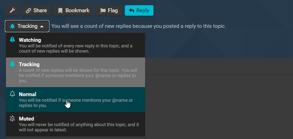Image resolution: width=293 pixels, height=139 pixels.
Task: Bookmark this topic
Action: [73, 10]
